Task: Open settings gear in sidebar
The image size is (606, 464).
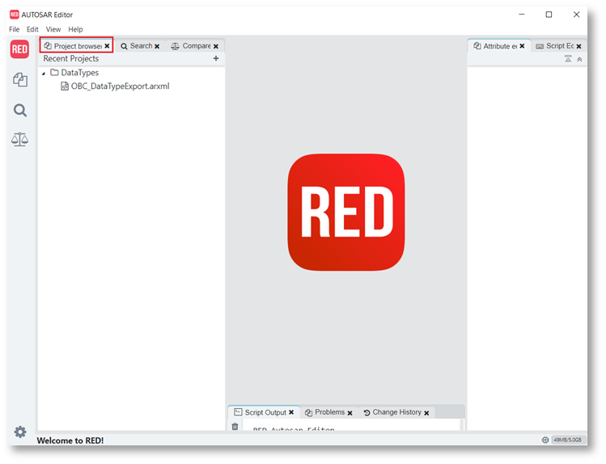Action: tap(20, 432)
